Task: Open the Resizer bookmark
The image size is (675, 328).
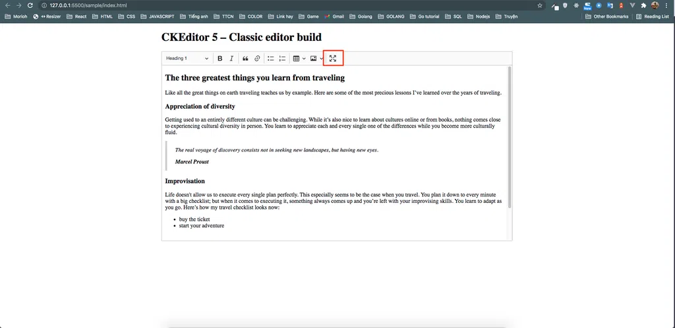Action: coord(47,16)
